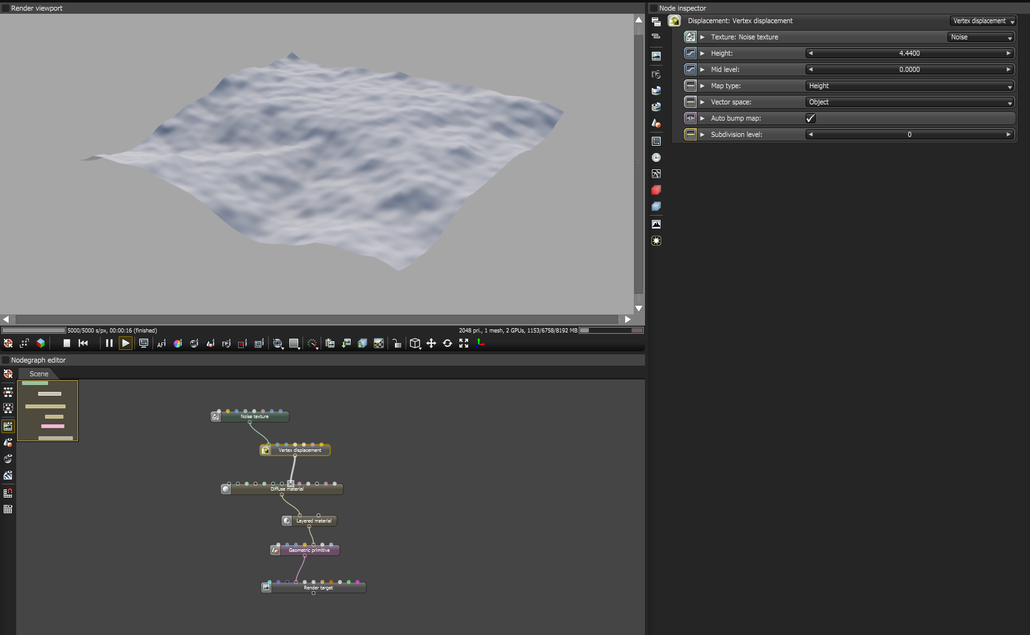Click the Mid level value slider

pyautogui.click(x=909, y=69)
